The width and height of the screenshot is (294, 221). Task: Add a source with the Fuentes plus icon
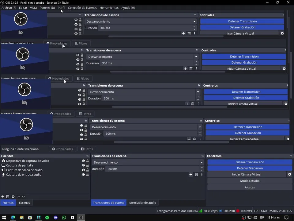3,196
